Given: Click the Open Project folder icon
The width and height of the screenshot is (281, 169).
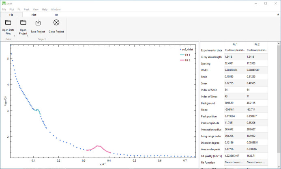Looking at the screenshot, I should tap(23, 23).
